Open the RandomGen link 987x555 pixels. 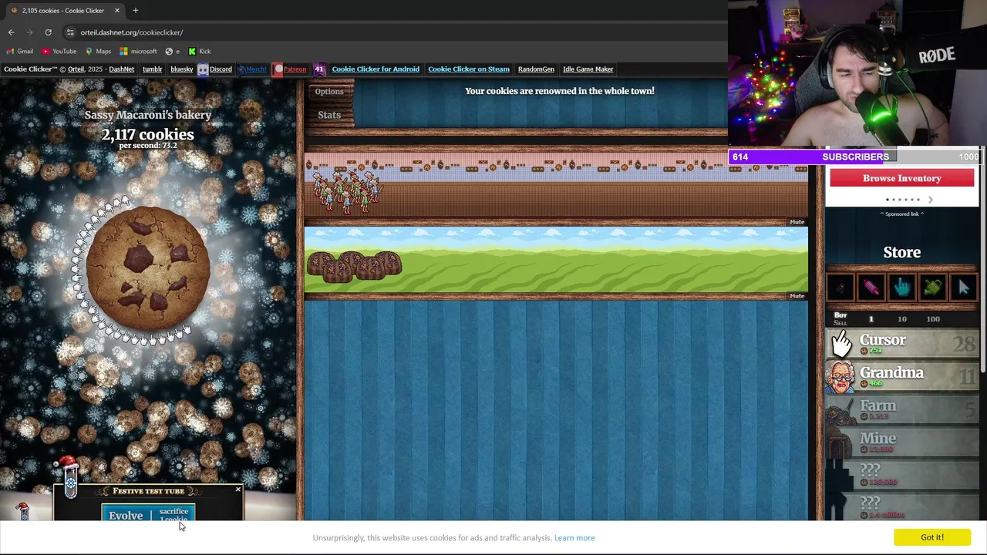[536, 69]
